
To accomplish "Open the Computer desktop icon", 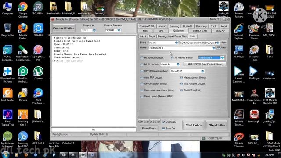I will 7,8.
